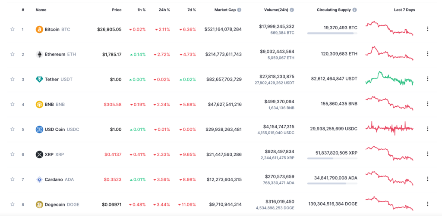
Task: Click the Ethereum diamond logo icon
Action: 39,54
